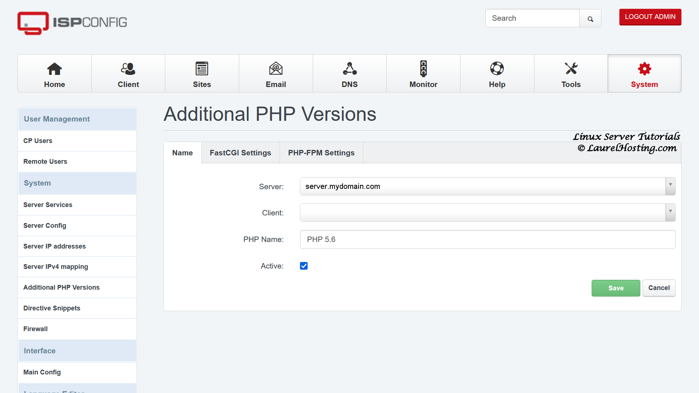Open the DNS module icon
Viewport: 699px width, 393px height.
pyautogui.click(x=349, y=69)
